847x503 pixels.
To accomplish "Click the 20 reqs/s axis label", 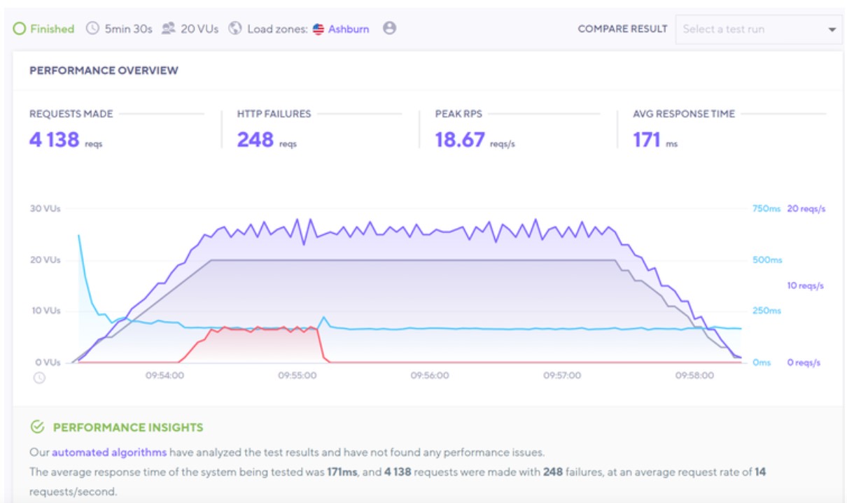I will click(806, 208).
